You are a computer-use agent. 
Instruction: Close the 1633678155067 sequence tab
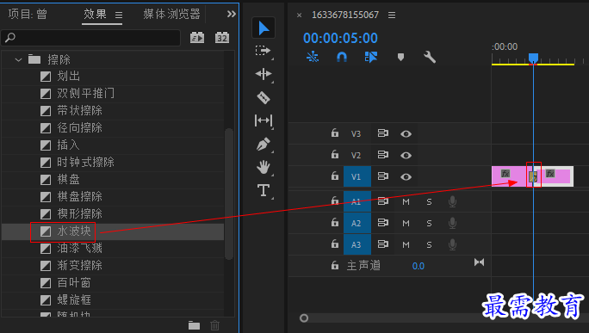point(299,15)
